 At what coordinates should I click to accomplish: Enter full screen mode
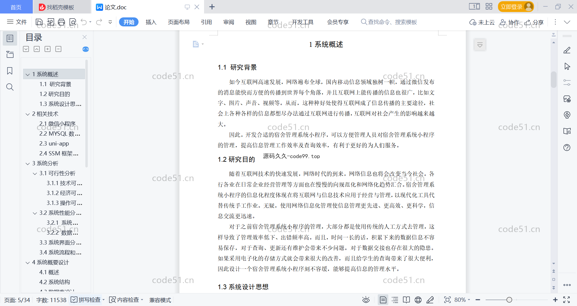click(x=566, y=300)
